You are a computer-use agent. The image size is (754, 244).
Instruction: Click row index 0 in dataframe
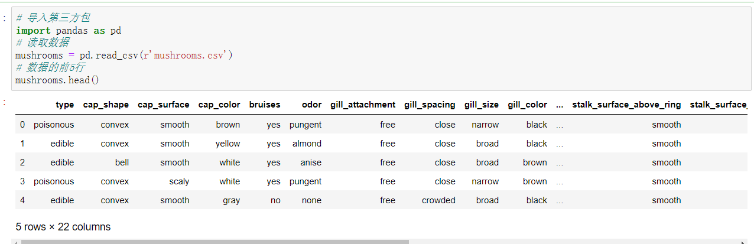tap(22, 125)
